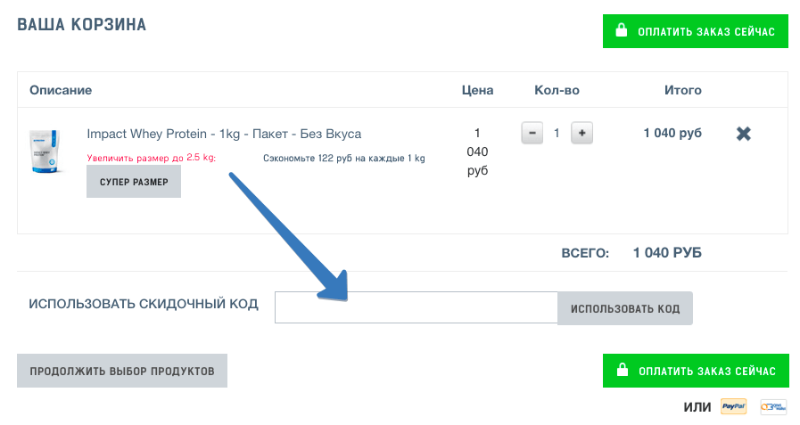Increase quantity with the plus button
This screenshot has height=425, width=800.
[581, 133]
